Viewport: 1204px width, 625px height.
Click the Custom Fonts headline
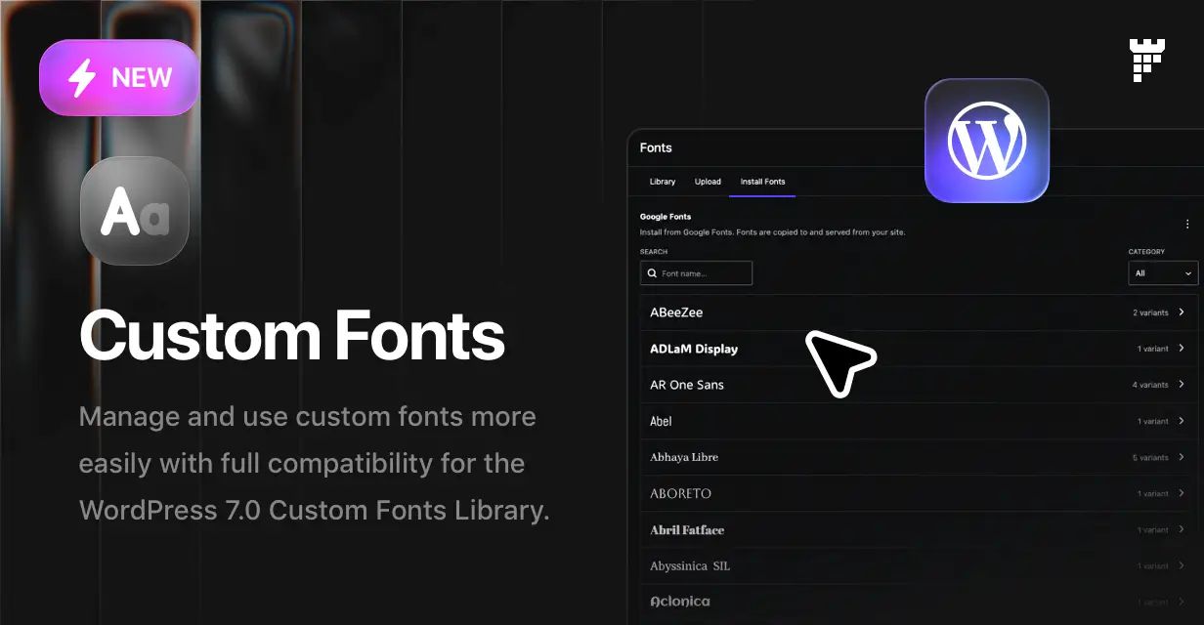(292, 336)
